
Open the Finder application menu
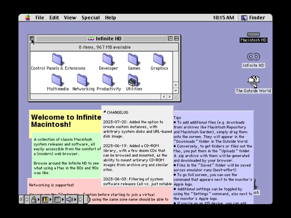coord(253,18)
